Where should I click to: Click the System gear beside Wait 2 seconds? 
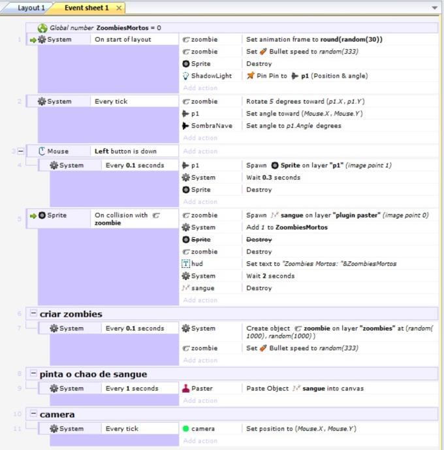pos(186,276)
